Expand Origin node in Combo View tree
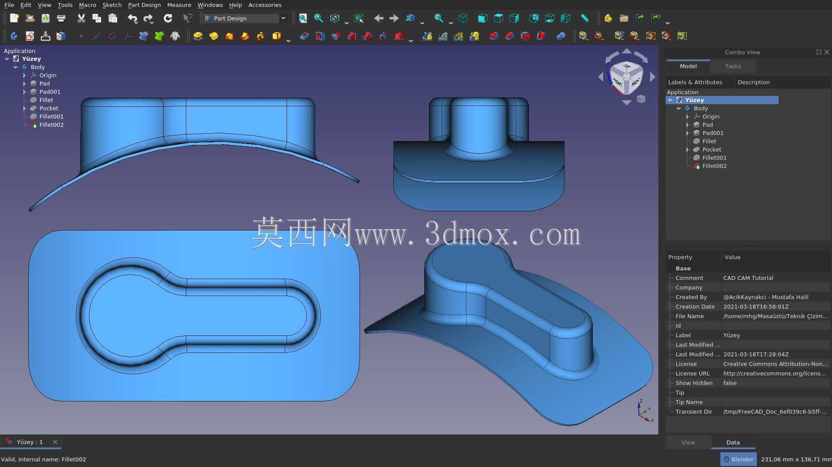Screen dimensions: 832x467 pyautogui.click(x=687, y=117)
